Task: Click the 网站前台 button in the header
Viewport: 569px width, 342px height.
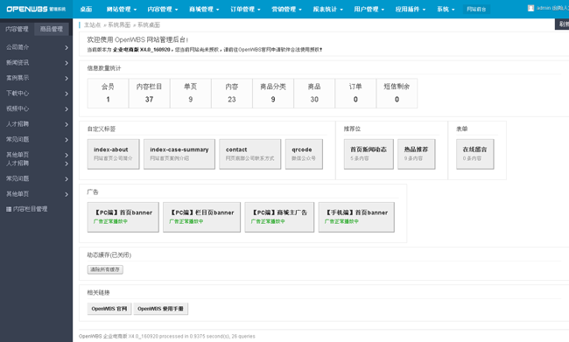Action: click(x=476, y=9)
